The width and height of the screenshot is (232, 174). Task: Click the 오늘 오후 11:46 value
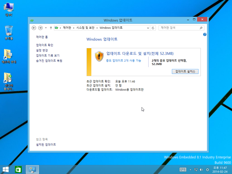[125, 81]
